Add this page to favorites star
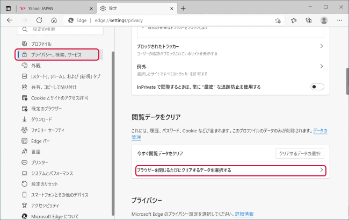Image resolution: width=349 pixels, height=220 pixels. [278, 20]
